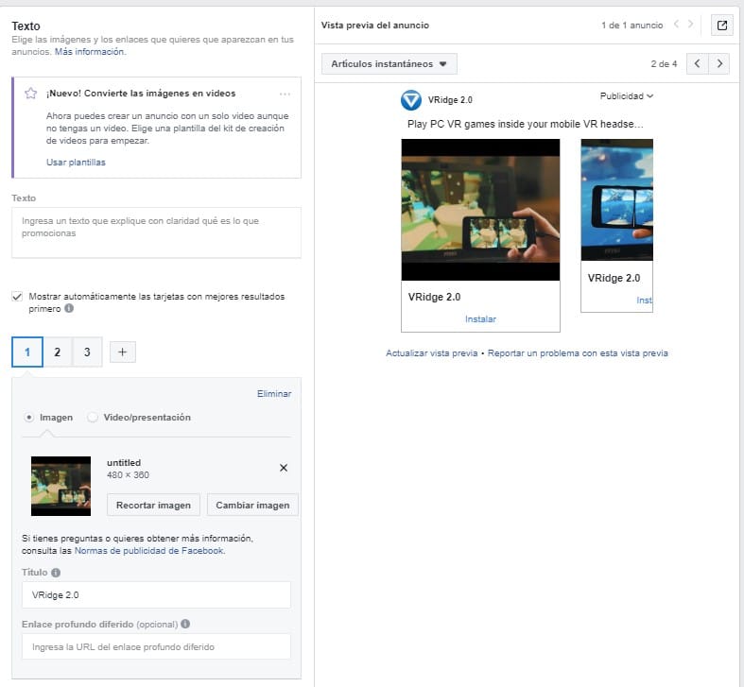The height and width of the screenshot is (687, 744).
Task: Expand the Publicidad dropdown in preview
Action: tap(627, 95)
